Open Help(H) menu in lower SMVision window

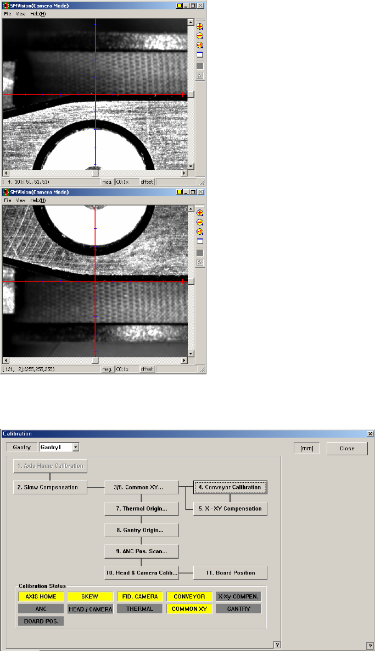pyautogui.click(x=38, y=200)
